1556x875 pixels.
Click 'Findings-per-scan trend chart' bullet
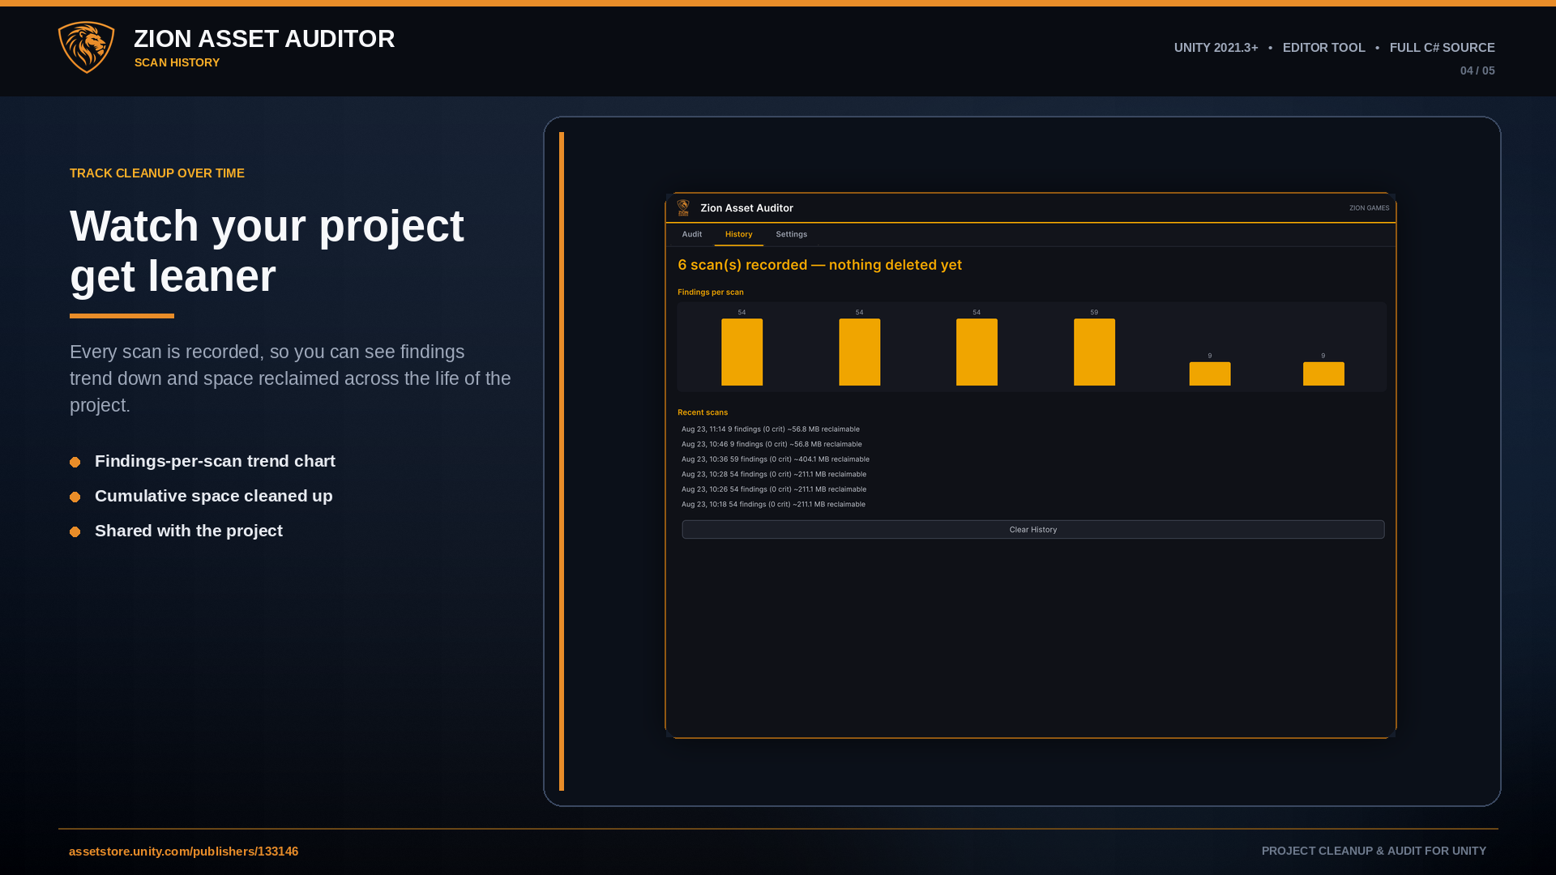[215, 461]
